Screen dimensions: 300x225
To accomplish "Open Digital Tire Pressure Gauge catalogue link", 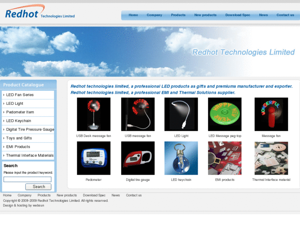I will (30, 130).
